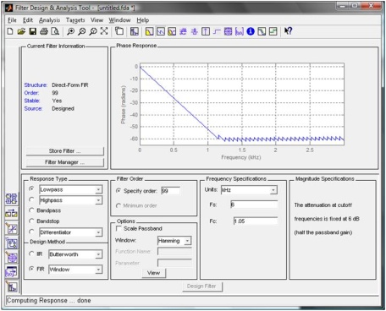
Task: Open the Edit menu
Action: click(28, 20)
